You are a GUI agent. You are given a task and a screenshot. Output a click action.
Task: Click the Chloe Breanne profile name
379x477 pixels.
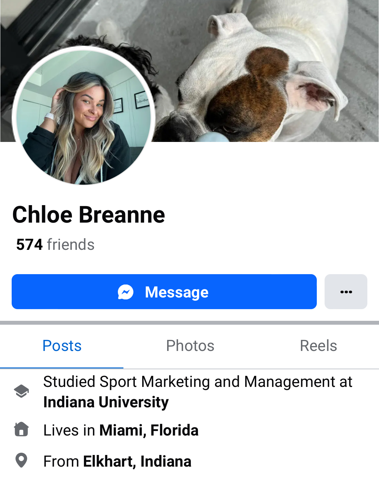[x=89, y=215]
